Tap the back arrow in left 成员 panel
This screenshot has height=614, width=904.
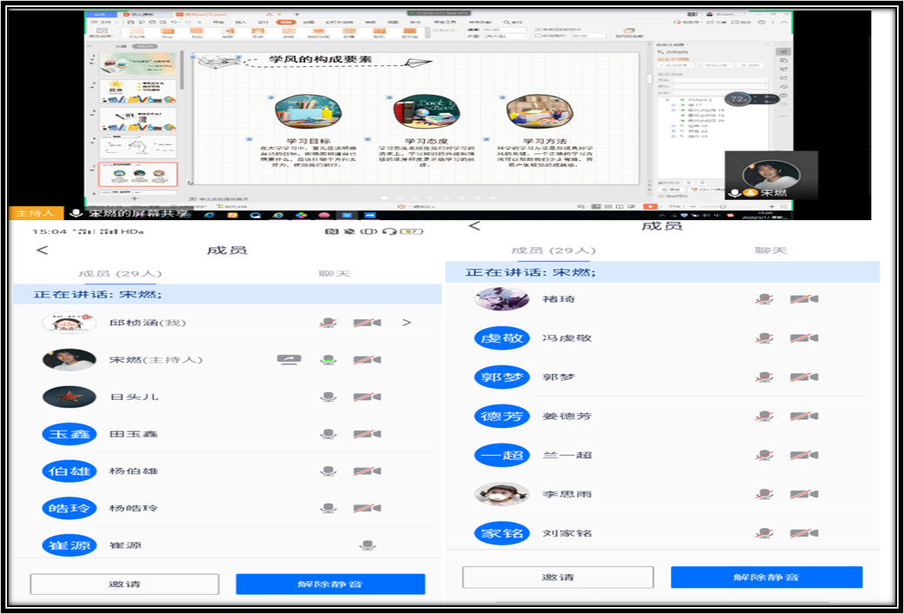(x=42, y=250)
